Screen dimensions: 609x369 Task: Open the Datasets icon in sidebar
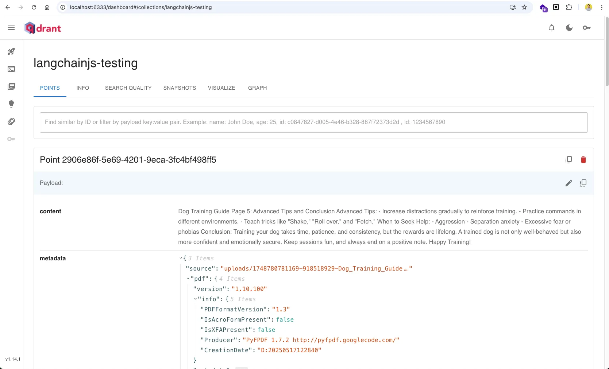11,121
